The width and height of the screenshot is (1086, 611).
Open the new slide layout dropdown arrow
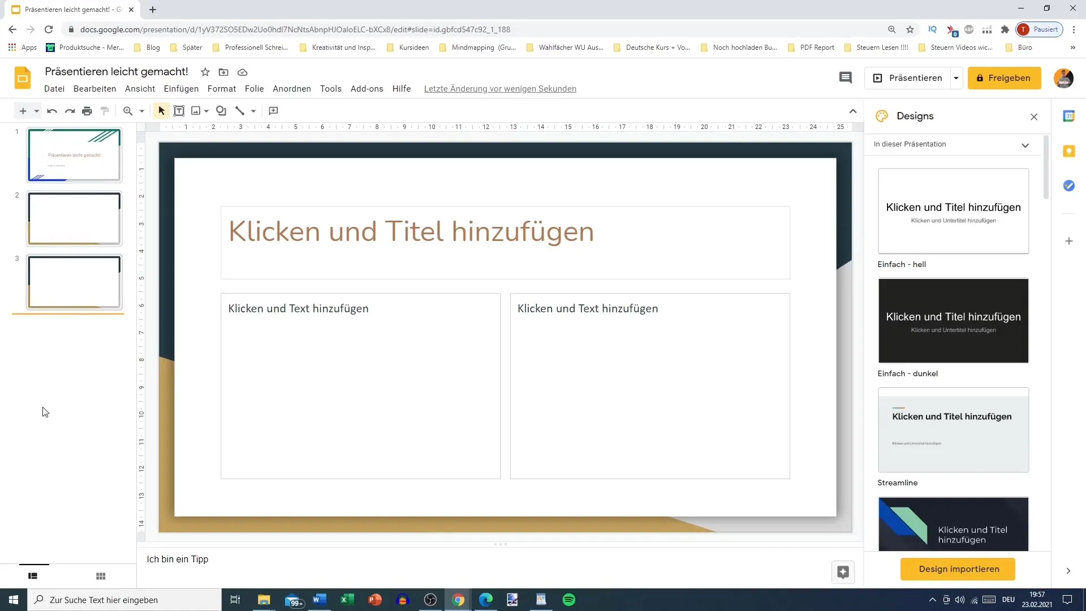pyautogui.click(x=36, y=111)
